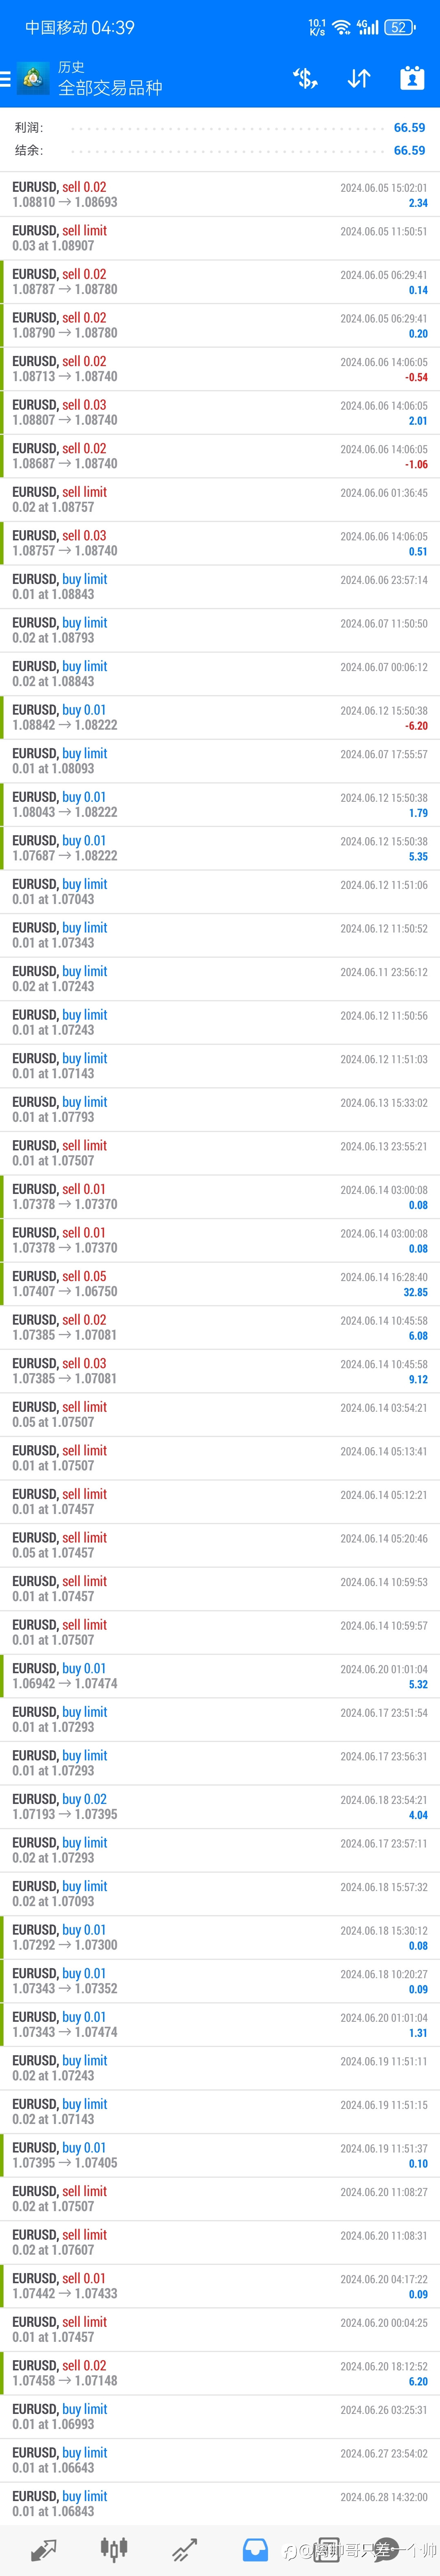The width and height of the screenshot is (440, 2576).
Task: Tap the MetaTrader app logo
Action: click(34, 78)
